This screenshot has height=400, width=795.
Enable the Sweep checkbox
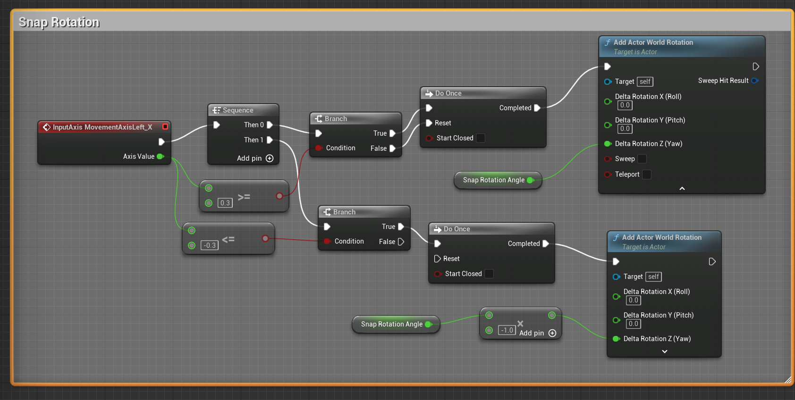tap(642, 159)
